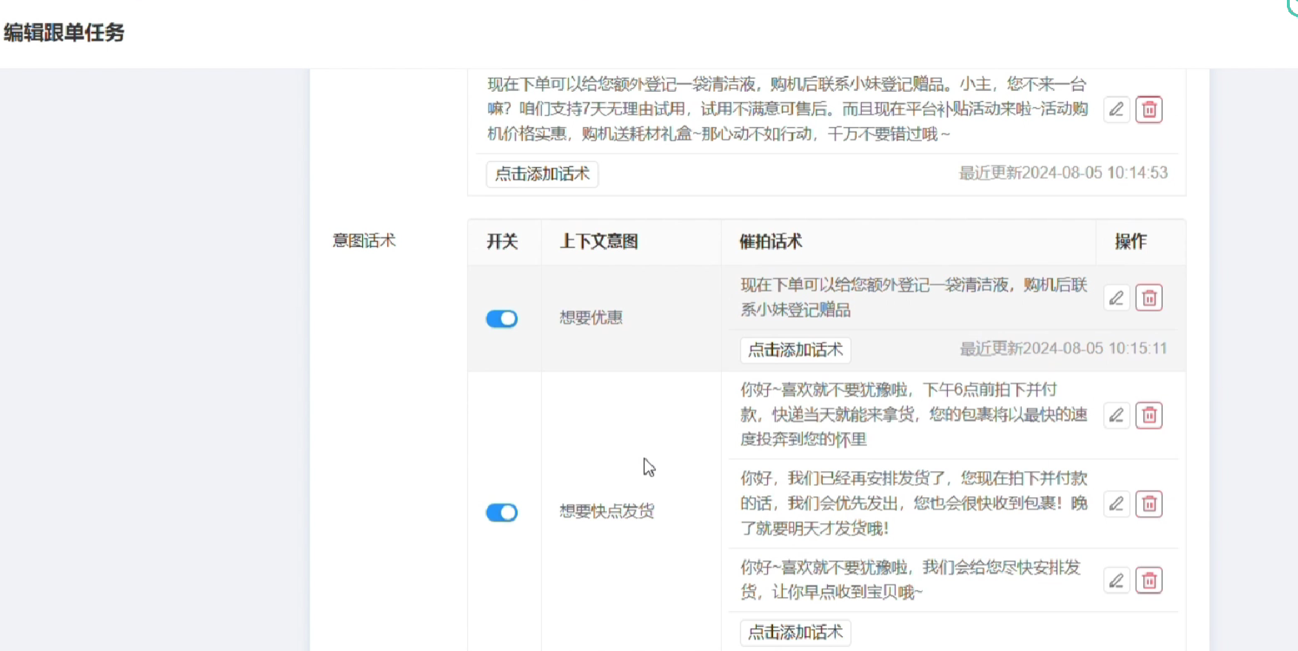Edit the 想要优惠 script about 清洁液

[1117, 297]
